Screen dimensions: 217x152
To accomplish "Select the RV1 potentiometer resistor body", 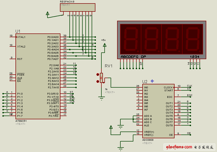I will (101, 78).
